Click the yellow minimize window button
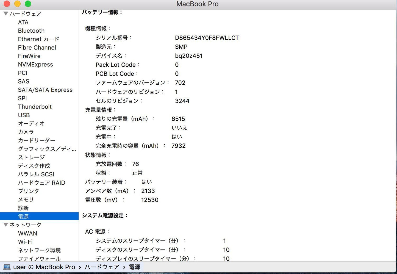The image size is (397, 274). (17, 4)
